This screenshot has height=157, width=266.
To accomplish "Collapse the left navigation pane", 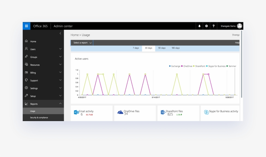I will (60, 33).
